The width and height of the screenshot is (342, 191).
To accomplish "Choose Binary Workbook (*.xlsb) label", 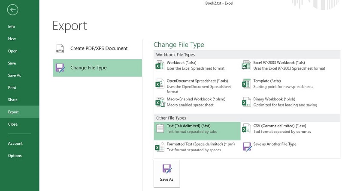I will coord(274,99).
